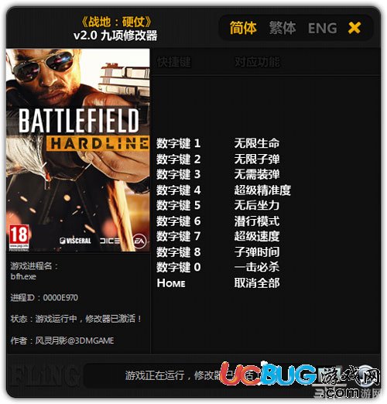Select the 无限生命 cheat entry
Screen dimensions: 387x404
[257, 143]
